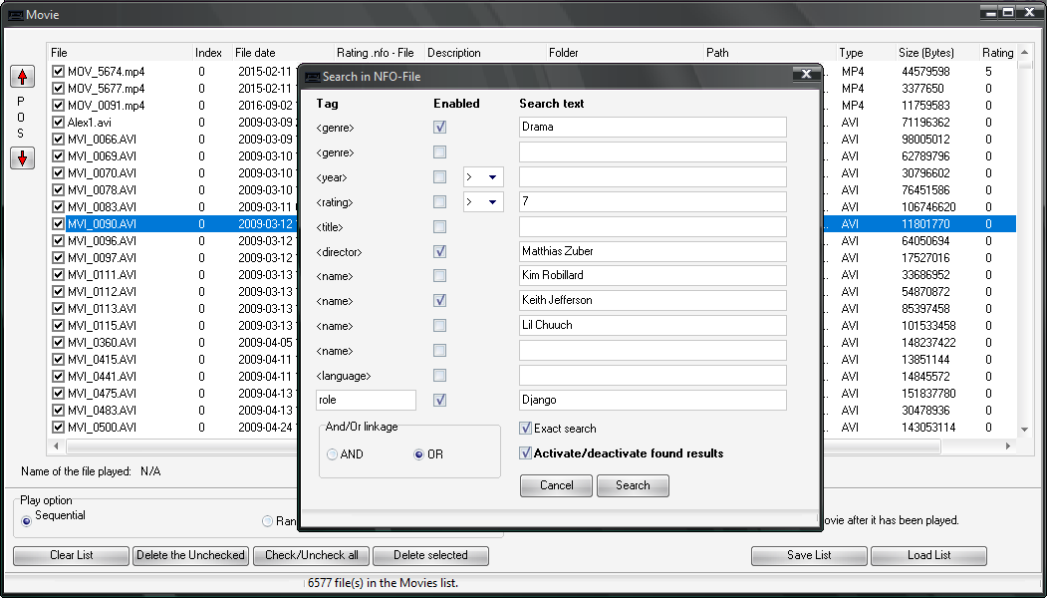Uncheck the enabled checkbox beside role
Viewport: 1047px width, 598px height.
439,401
